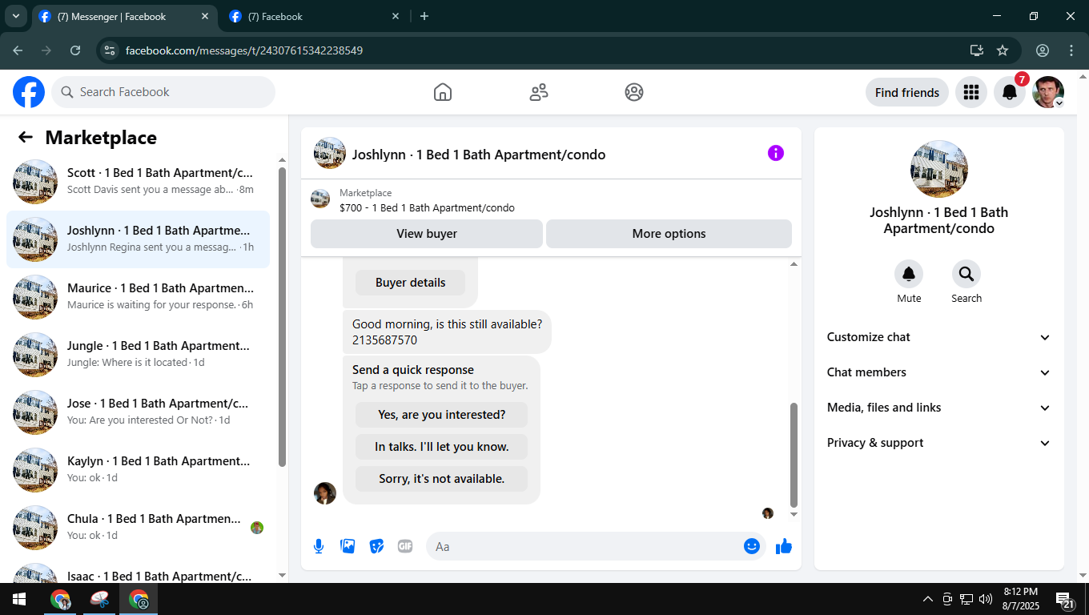Screen dimensions: 1089x615
Task: Open the Scott Davis conversation
Action: [138, 182]
